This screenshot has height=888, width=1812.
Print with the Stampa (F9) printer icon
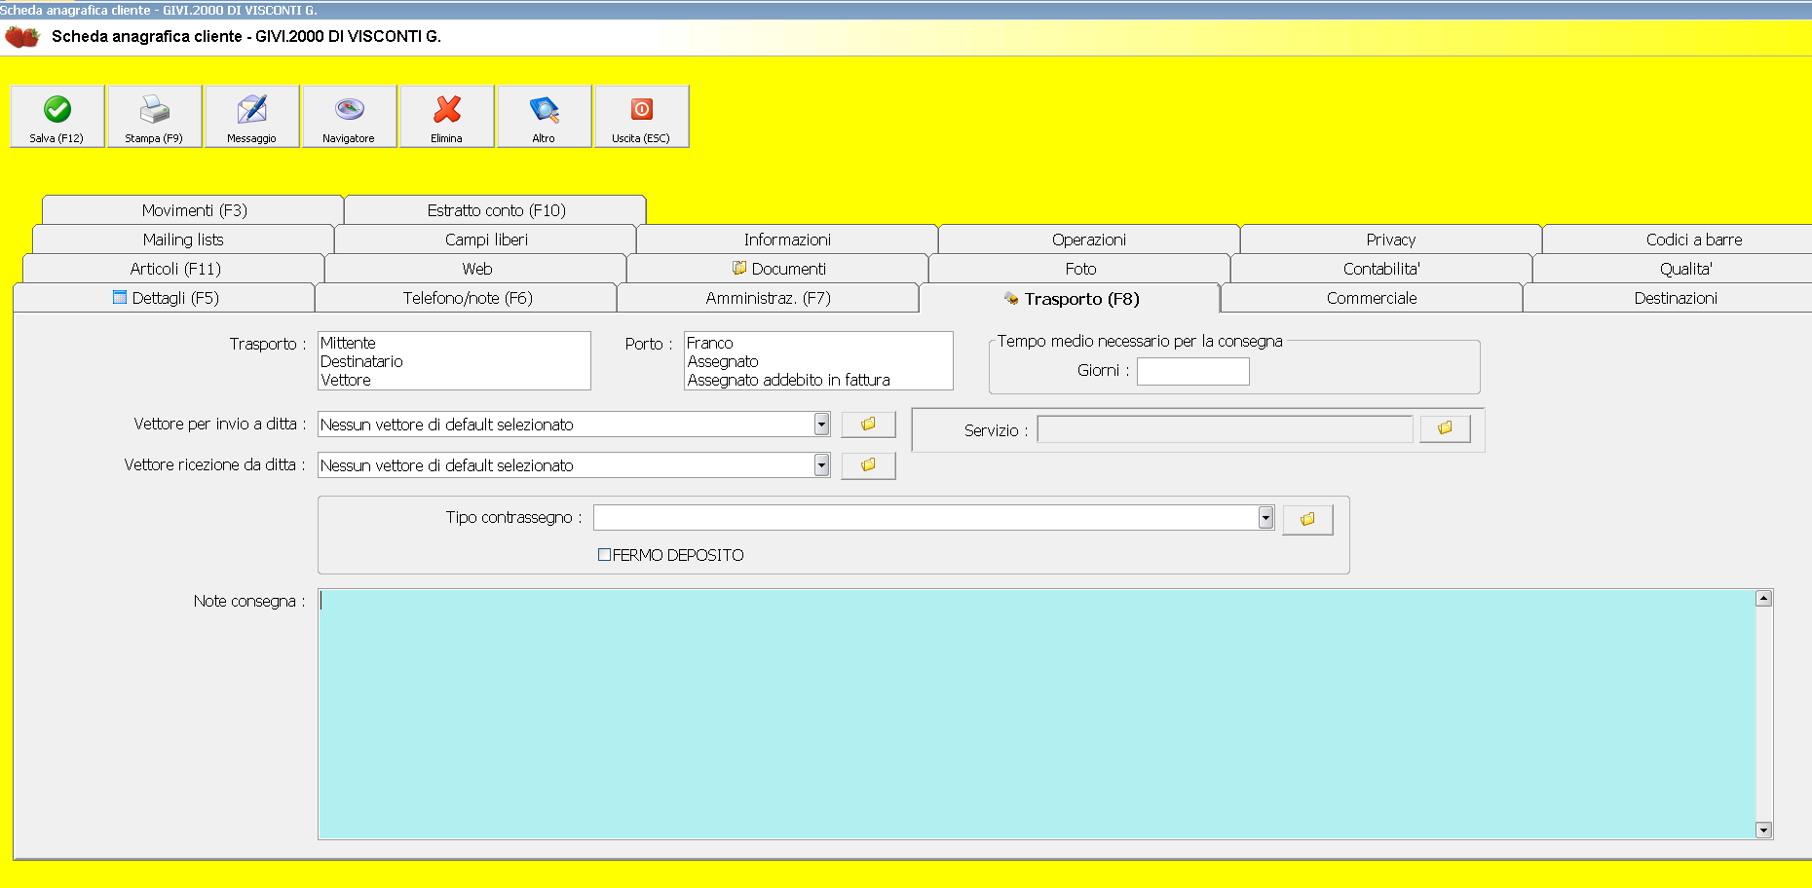point(155,117)
